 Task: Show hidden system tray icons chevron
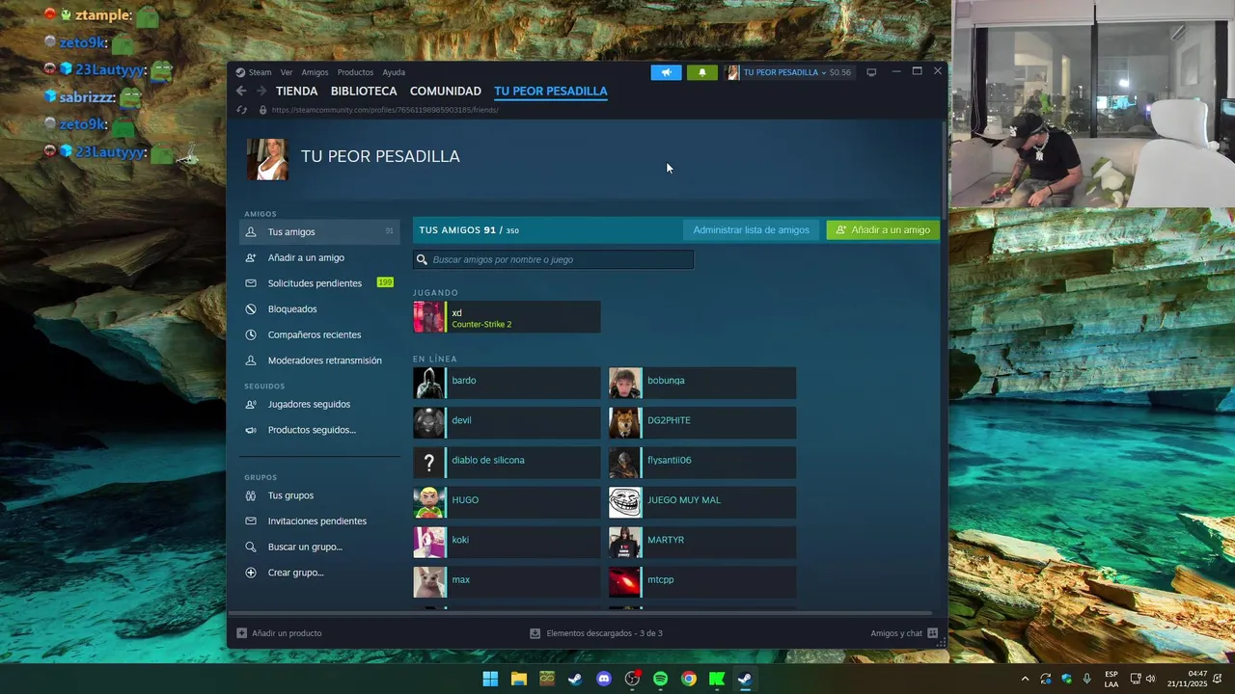click(1025, 679)
